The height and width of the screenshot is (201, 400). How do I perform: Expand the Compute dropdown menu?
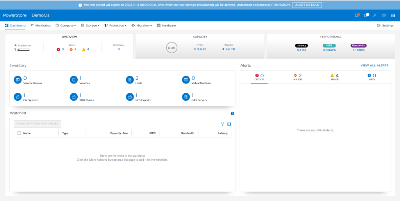66,25
